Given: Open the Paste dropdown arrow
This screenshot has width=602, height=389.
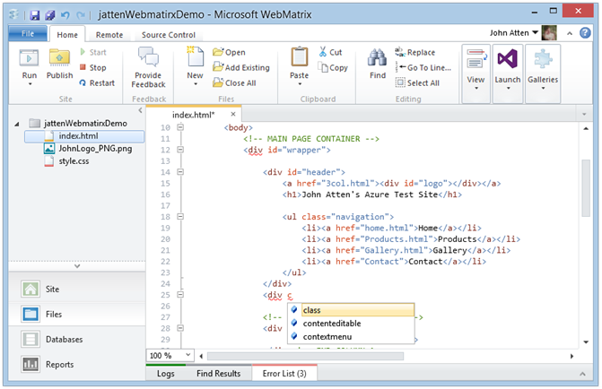Looking at the screenshot, I should [x=300, y=84].
